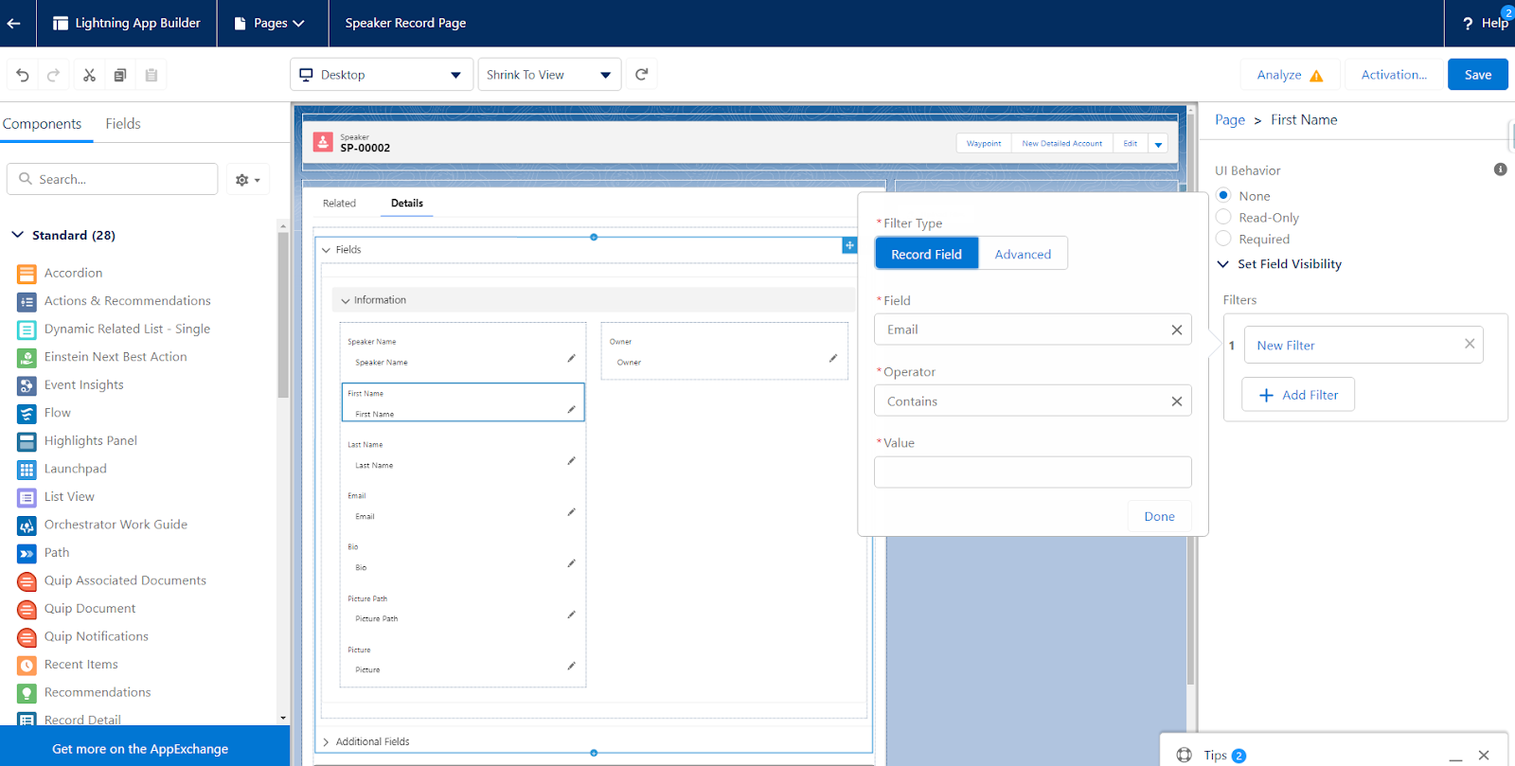Image resolution: width=1515 pixels, height=766 pixels.
Task: Edit the Speaker Name field pencil
Action: pyautogui.click(x=571, y=358)
